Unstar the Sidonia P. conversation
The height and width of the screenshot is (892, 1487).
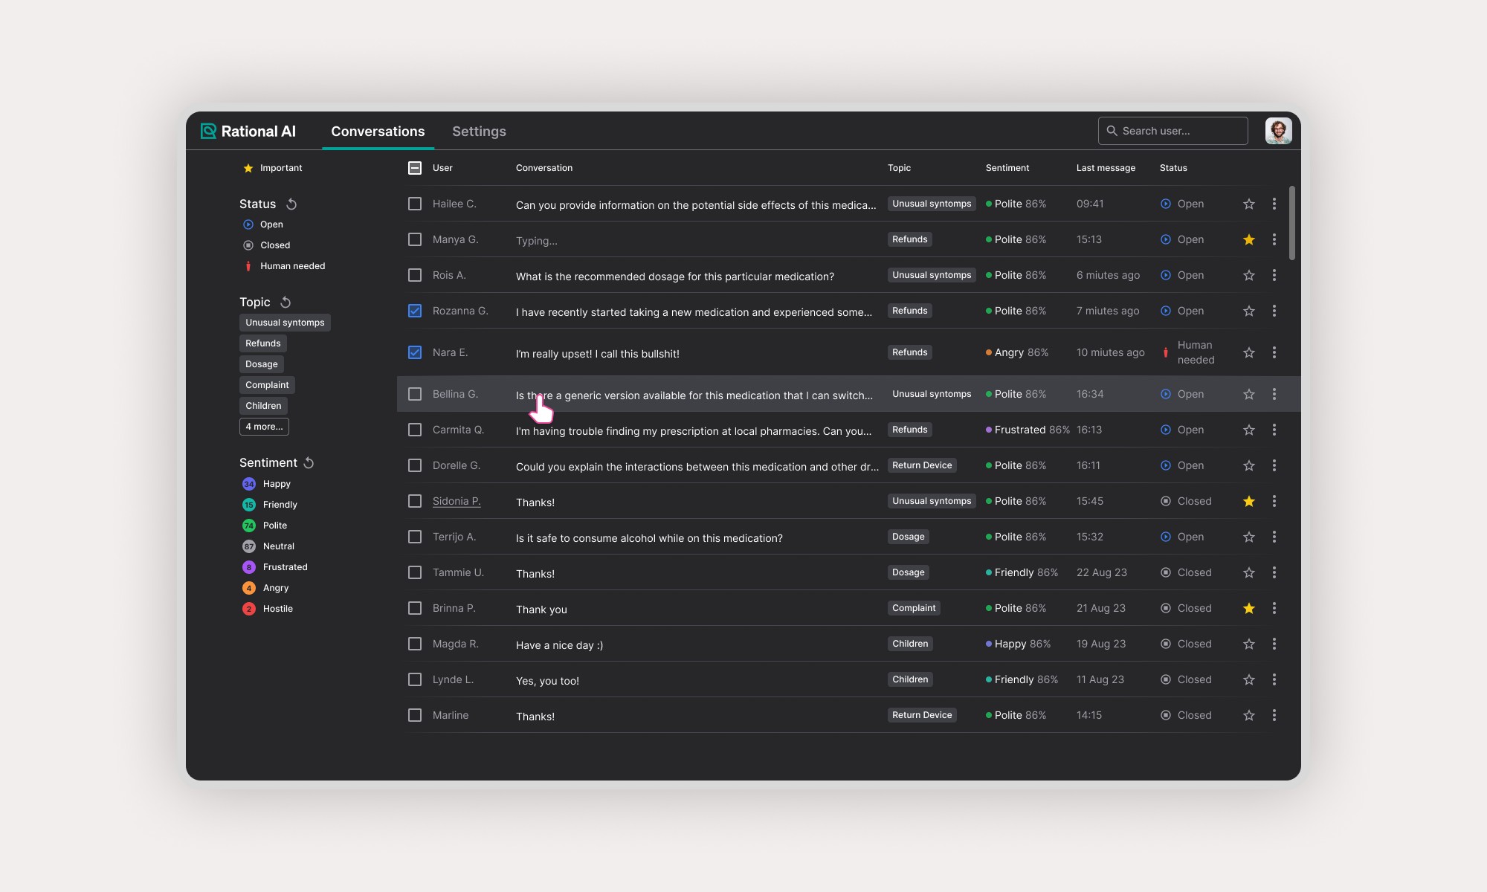pos(1249,501)
